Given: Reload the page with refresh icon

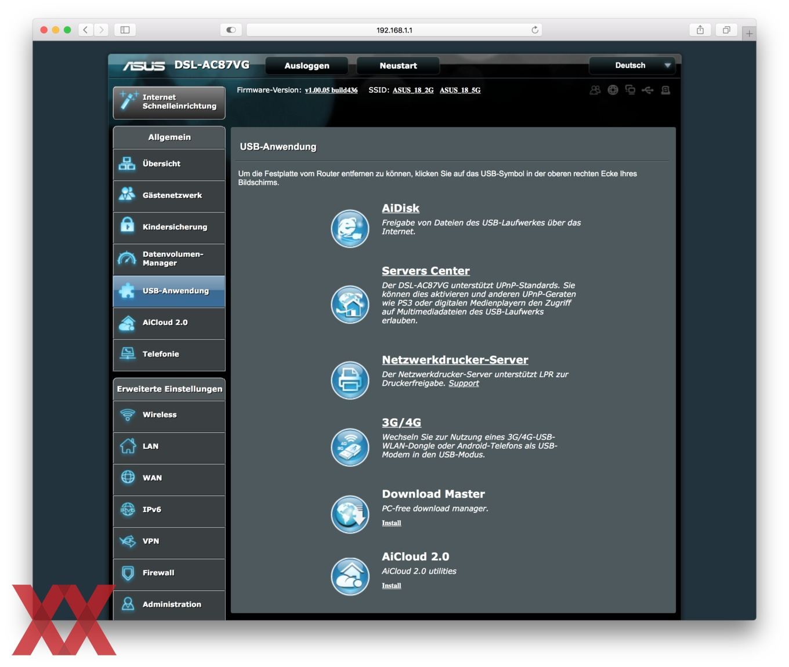Looking at the screenshot, I should click(535, 30).
